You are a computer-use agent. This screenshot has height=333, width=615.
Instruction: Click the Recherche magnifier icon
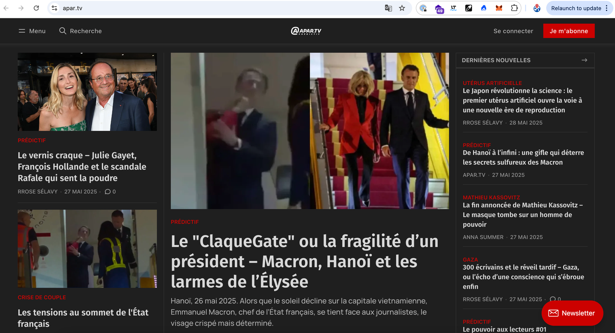pyautogui.click(x=63, y=31)
